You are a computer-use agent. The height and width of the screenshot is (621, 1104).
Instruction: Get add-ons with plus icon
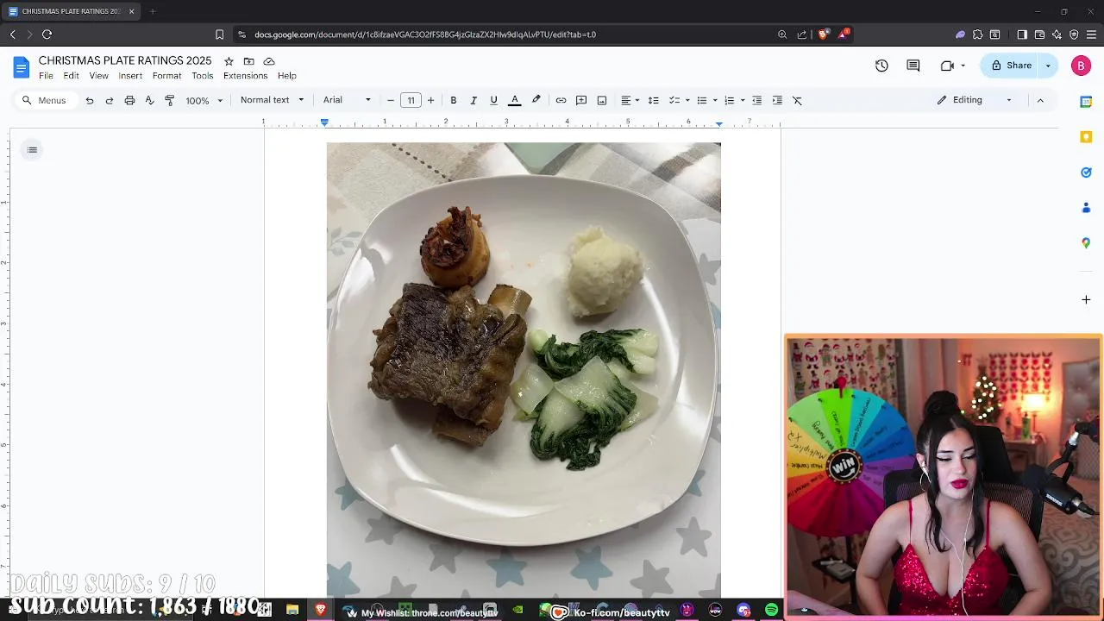[x=1086, y=299]
